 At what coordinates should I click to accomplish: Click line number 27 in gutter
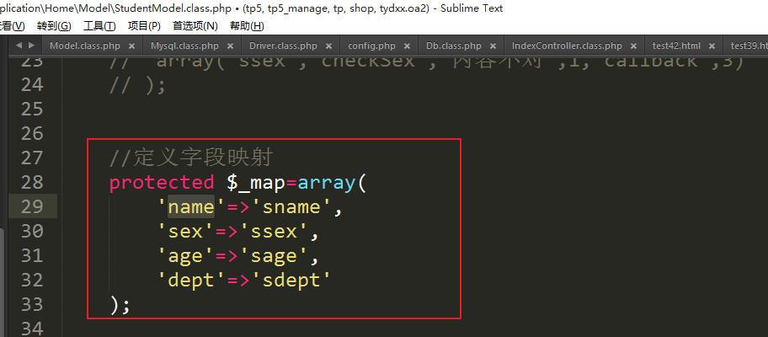(32, 158)
